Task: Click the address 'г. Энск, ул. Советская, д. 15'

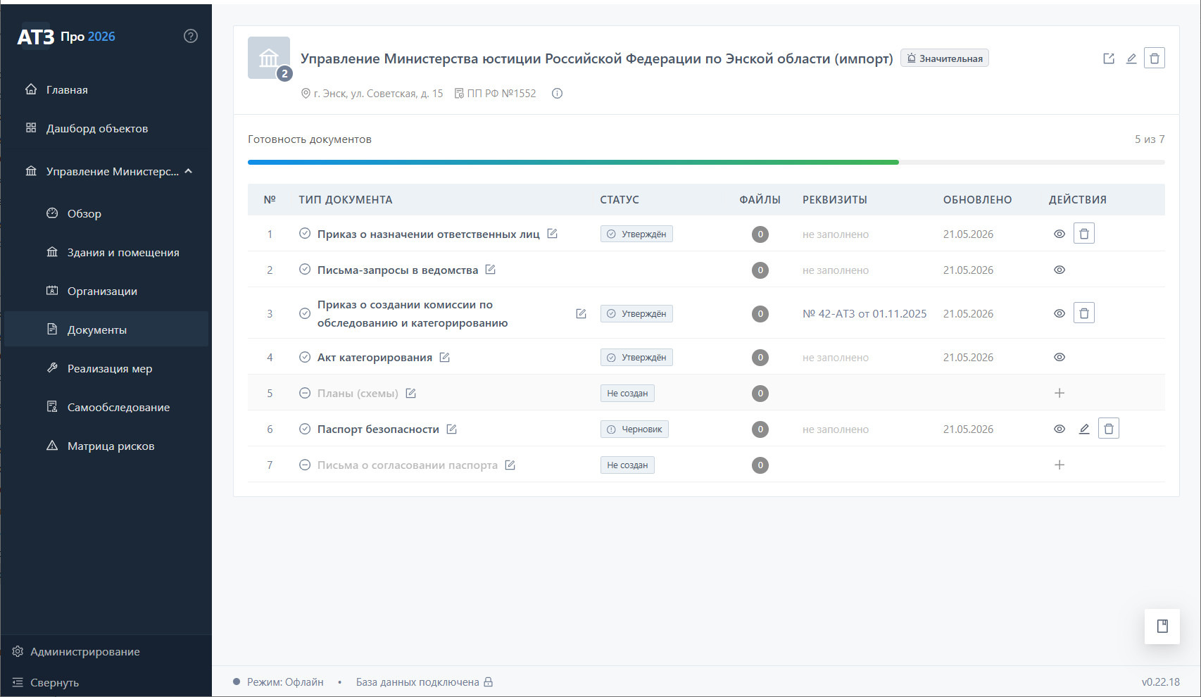Action: (x=372, y=93)
